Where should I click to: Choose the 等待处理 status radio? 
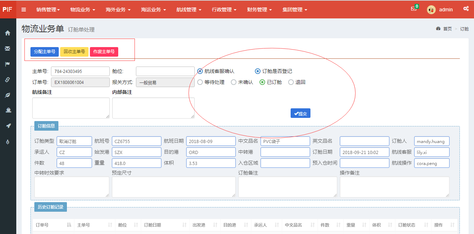pyautogui.click(x=200, y=82)
